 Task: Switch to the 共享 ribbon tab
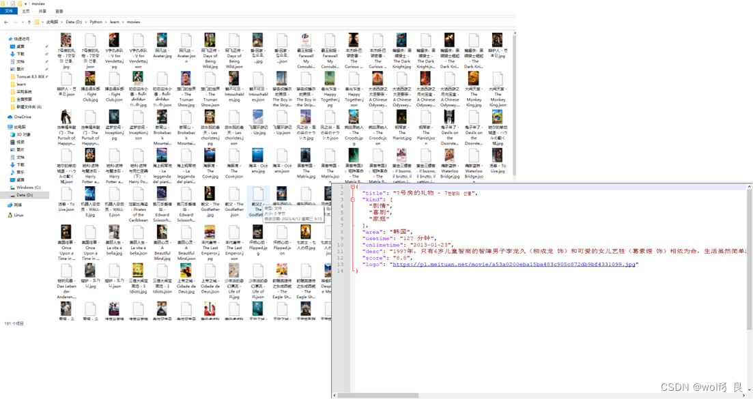42,11
